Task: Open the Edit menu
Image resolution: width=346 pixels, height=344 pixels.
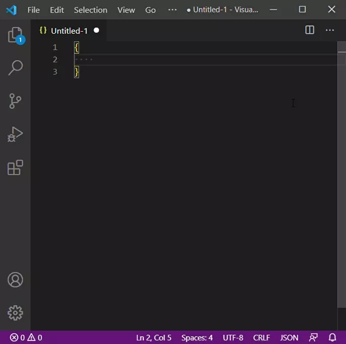Action: 57,10
